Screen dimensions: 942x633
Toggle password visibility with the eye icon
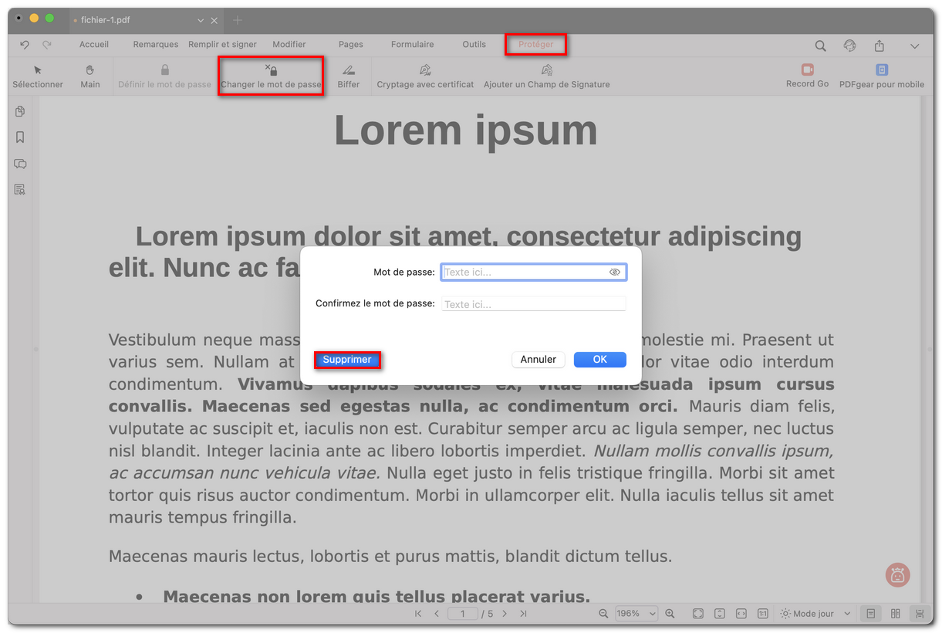coord(615,272)
